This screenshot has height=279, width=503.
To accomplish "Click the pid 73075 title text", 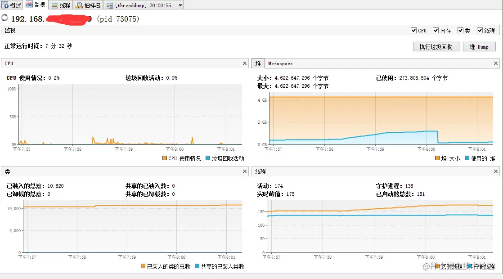I will coord(118,19).
